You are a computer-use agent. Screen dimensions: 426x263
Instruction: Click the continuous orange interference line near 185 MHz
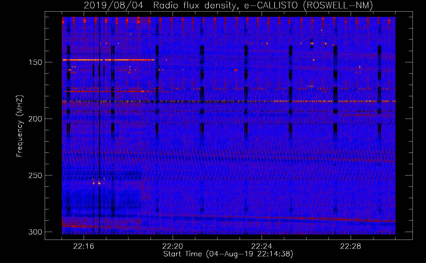point(229,101)
